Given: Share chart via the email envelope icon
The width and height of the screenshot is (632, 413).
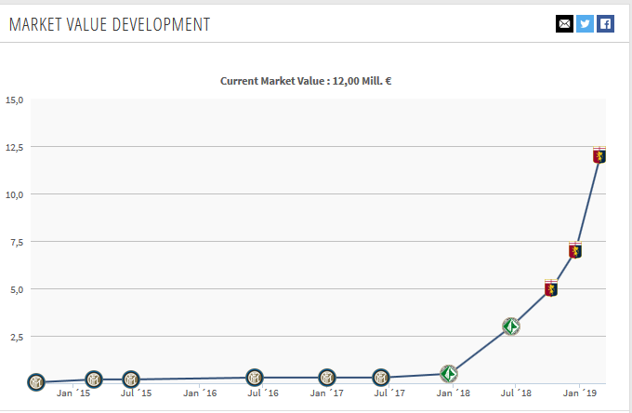Looking at the screenshot, I should click(x=564, y=24).
